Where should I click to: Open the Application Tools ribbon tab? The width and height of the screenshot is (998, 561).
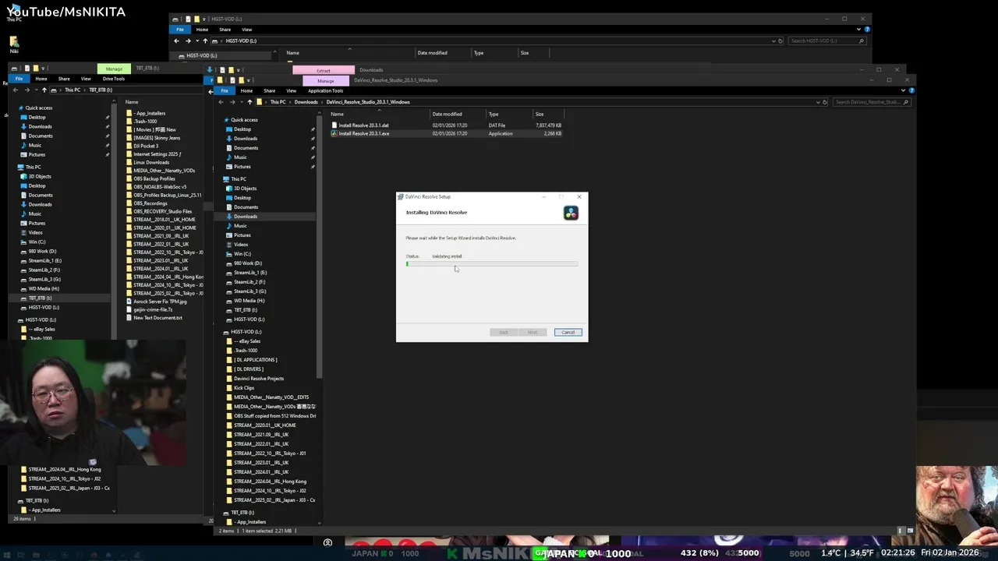click(x=325, y=90)
